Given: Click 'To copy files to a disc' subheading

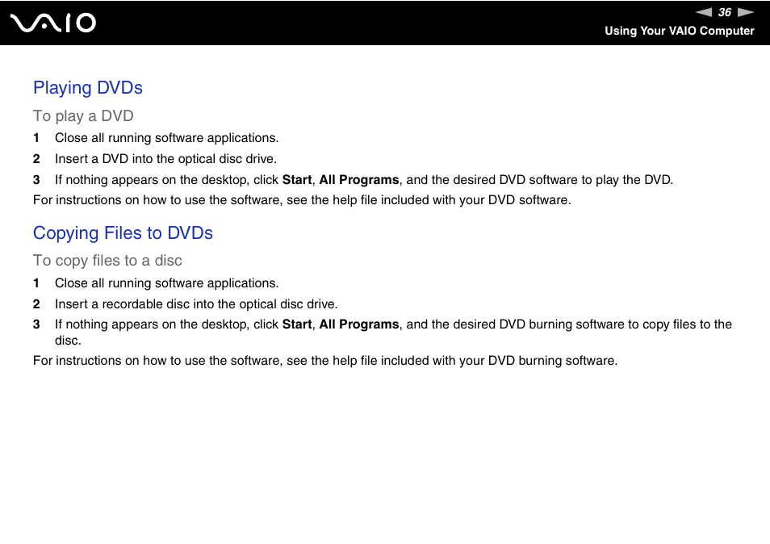Looking at the screenshot, I should [107, 261].
